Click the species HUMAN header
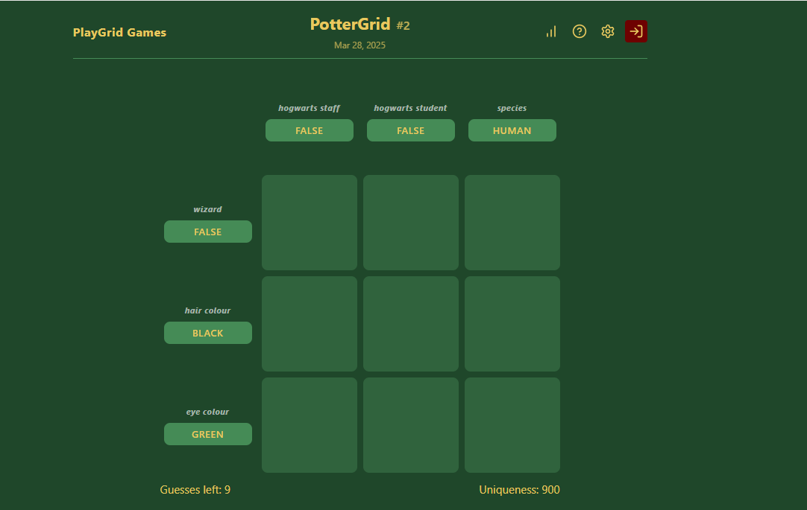This screenshot has width=807, height=510. pos(512,130)
